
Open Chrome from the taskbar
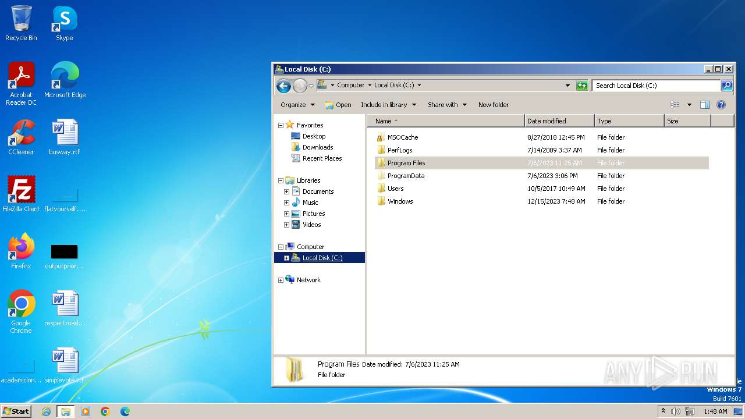[x=105, y=411]
